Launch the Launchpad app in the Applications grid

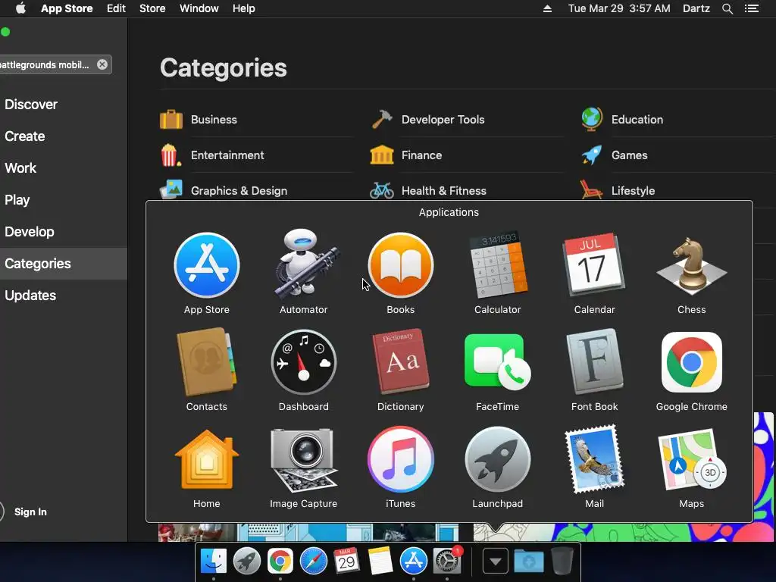pyautogui.click(x=497, y=459)
